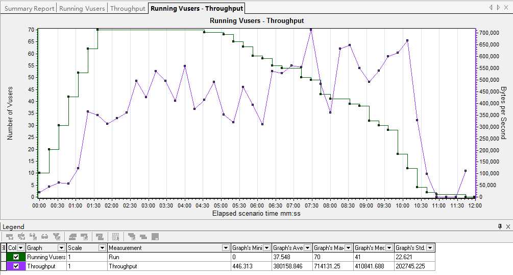Screen dimensions: 513x275
Task: Click the std deviation value 202745.225
Action: point(410,266)
